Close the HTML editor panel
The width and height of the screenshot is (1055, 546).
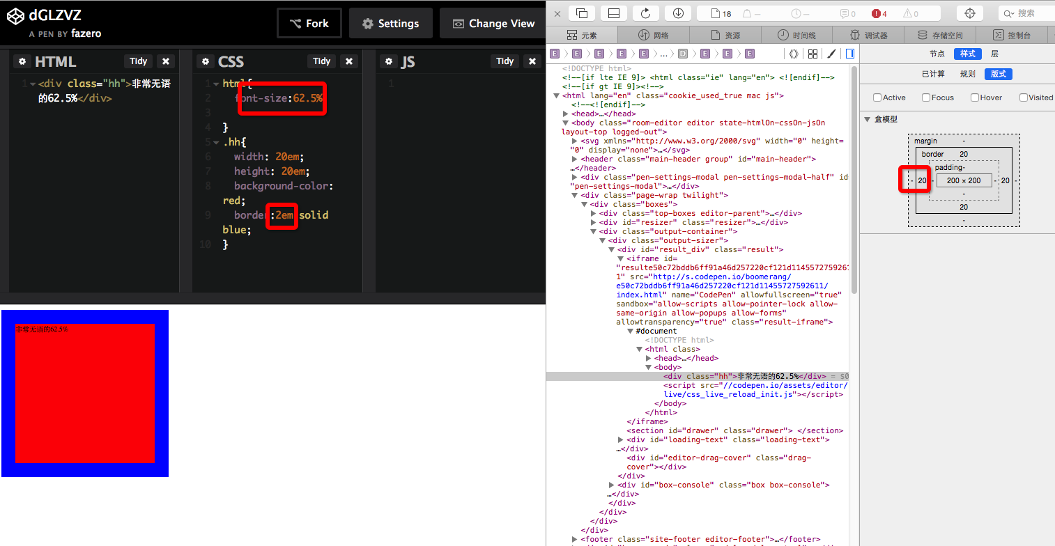coord(166,61)
